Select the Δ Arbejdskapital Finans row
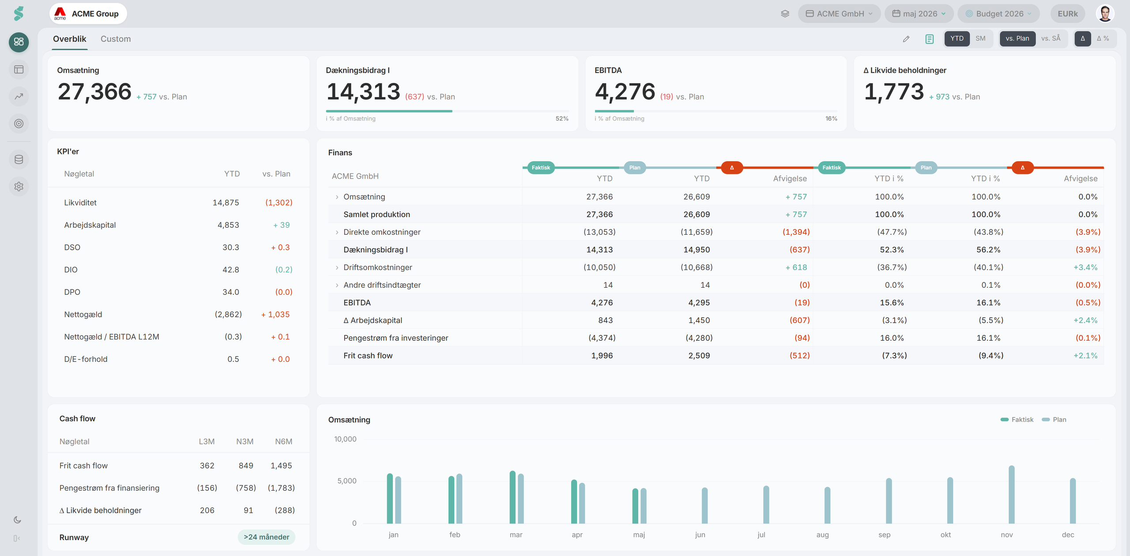This screenshot has height=556, width=1130. 716,320
